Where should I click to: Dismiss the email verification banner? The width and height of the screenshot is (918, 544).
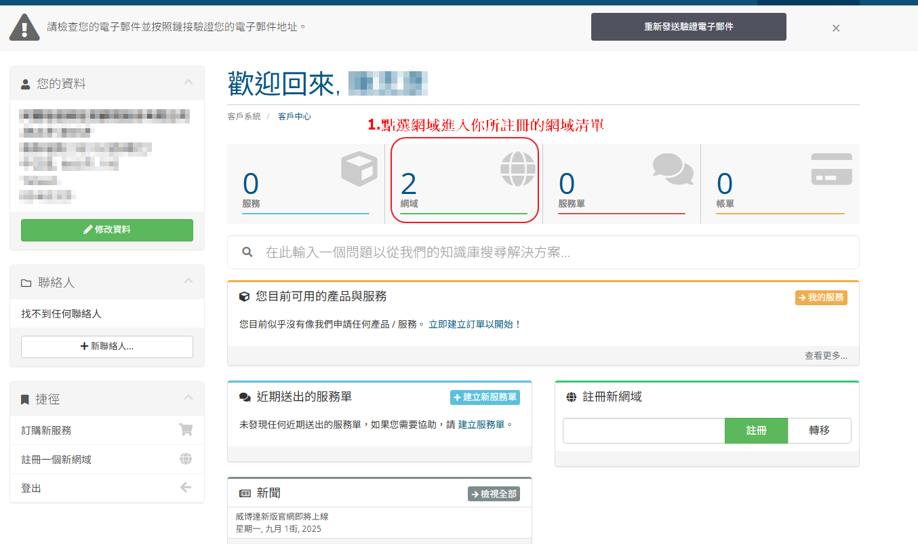[835, 28]
